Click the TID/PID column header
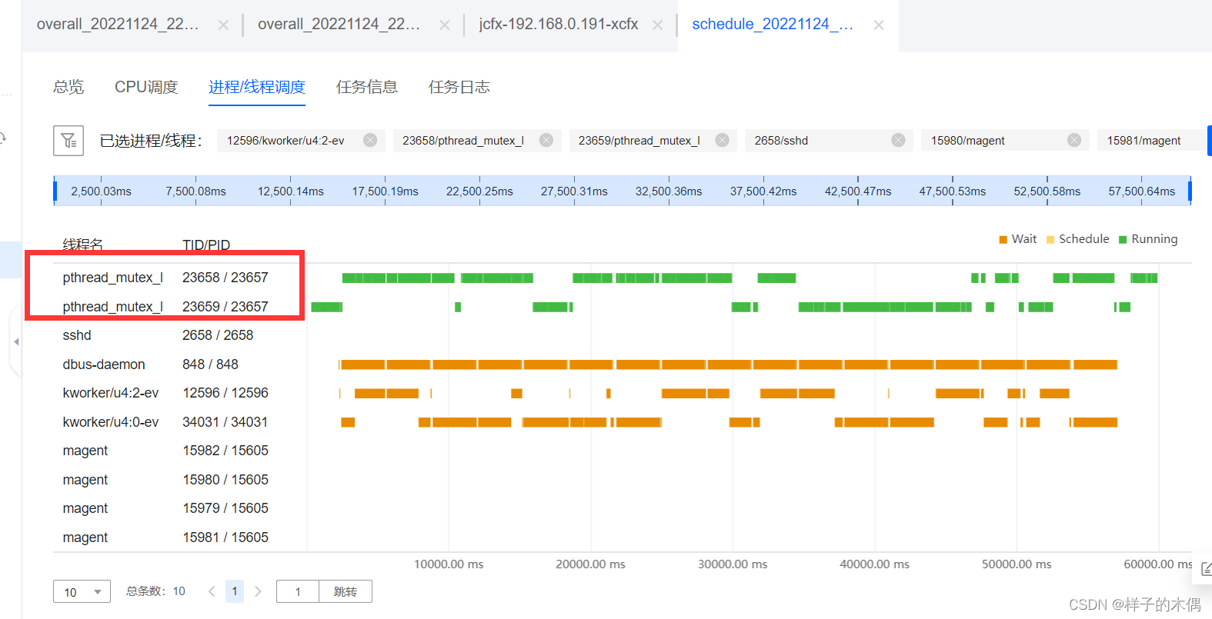The height and width of the screenshot is (619, 1212). 206,245
